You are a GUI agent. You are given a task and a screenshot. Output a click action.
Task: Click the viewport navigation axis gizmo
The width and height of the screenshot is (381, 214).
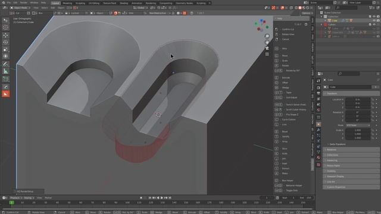(261, 25)
